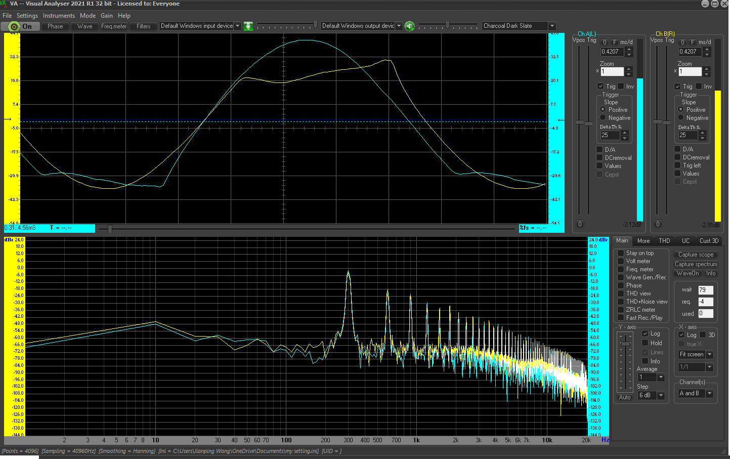Decrease Ch B ms/d value with down arrow
The height and width of the screenshot is (459, 730).
pos(707,54)
